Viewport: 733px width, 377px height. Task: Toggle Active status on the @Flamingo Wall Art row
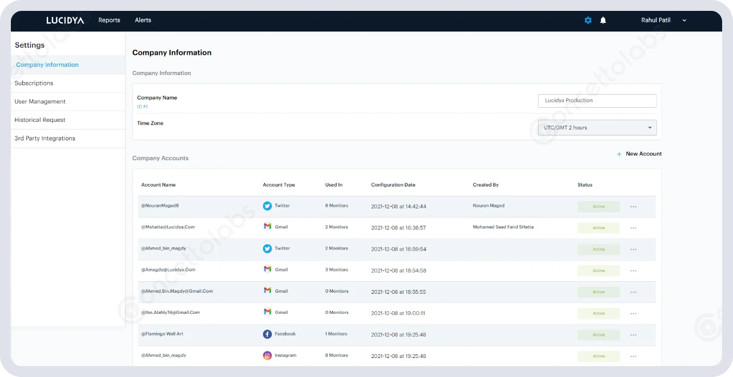pos(598,335)
